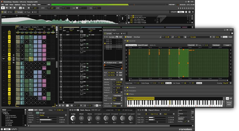Toggle Mono mode button
239x131 pixels.
tap(225, 37)
